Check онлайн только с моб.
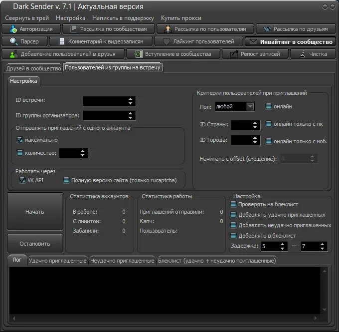339x332 pixels. click(268, 141)
